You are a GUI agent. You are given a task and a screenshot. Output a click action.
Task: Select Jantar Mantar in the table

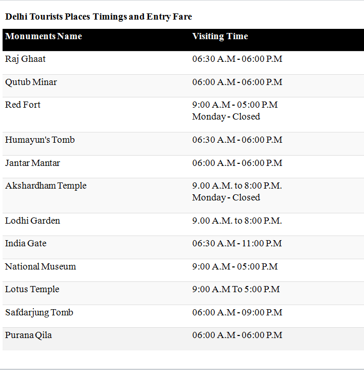(32, 163)
